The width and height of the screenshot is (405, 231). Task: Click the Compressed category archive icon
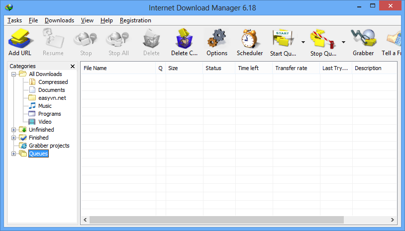[32, 82]
